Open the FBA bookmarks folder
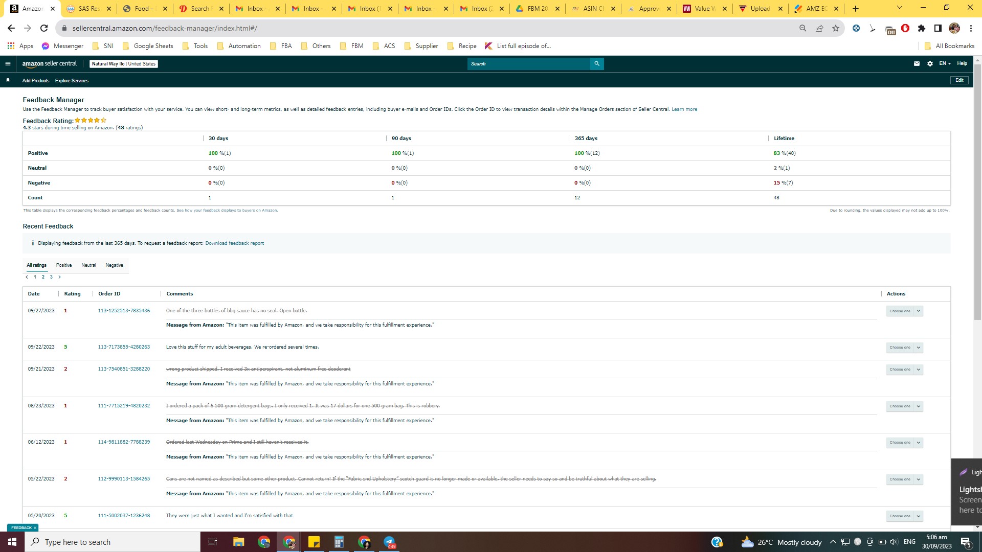The width and height of the screenshot is (982, 552). tap(281, 46)
